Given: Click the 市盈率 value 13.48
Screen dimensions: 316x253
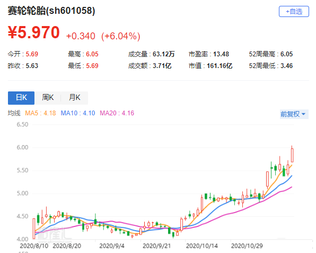Looking at the screenshot, I should pyautogui.click(x=221, y=54).
